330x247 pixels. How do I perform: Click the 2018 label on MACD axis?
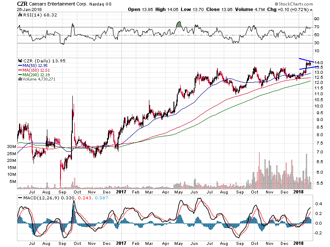tap(300, 243)
